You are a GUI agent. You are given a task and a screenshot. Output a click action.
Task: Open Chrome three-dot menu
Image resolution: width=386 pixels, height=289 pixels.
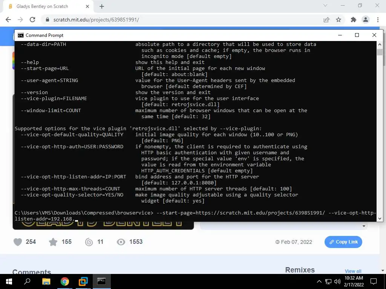(x=378, y=20)
